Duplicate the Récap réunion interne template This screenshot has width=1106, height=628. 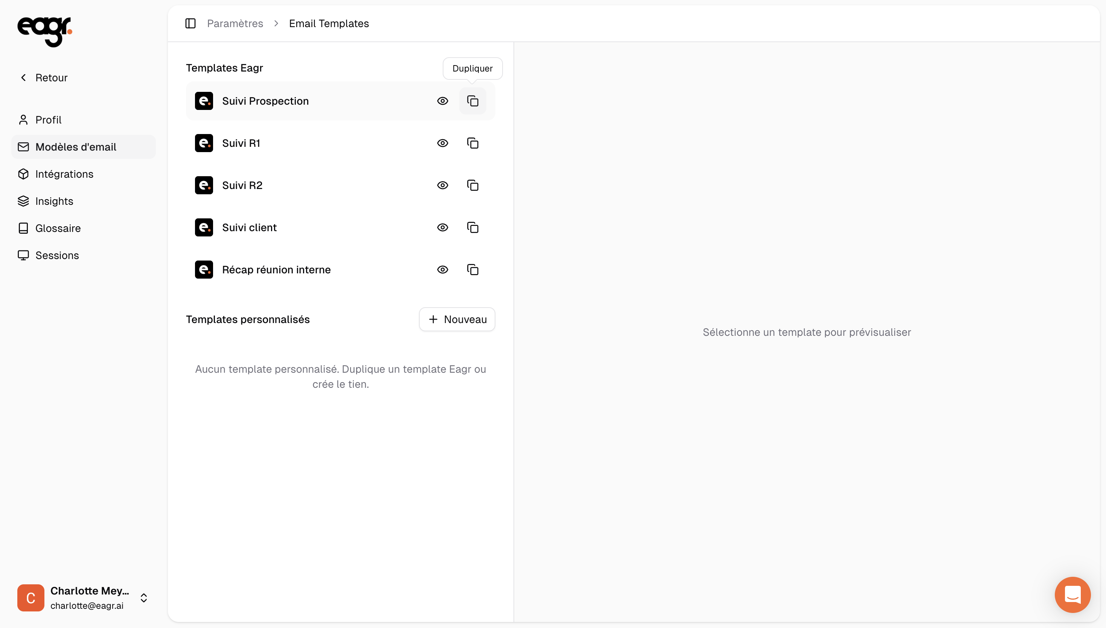[x=472, y=270]
